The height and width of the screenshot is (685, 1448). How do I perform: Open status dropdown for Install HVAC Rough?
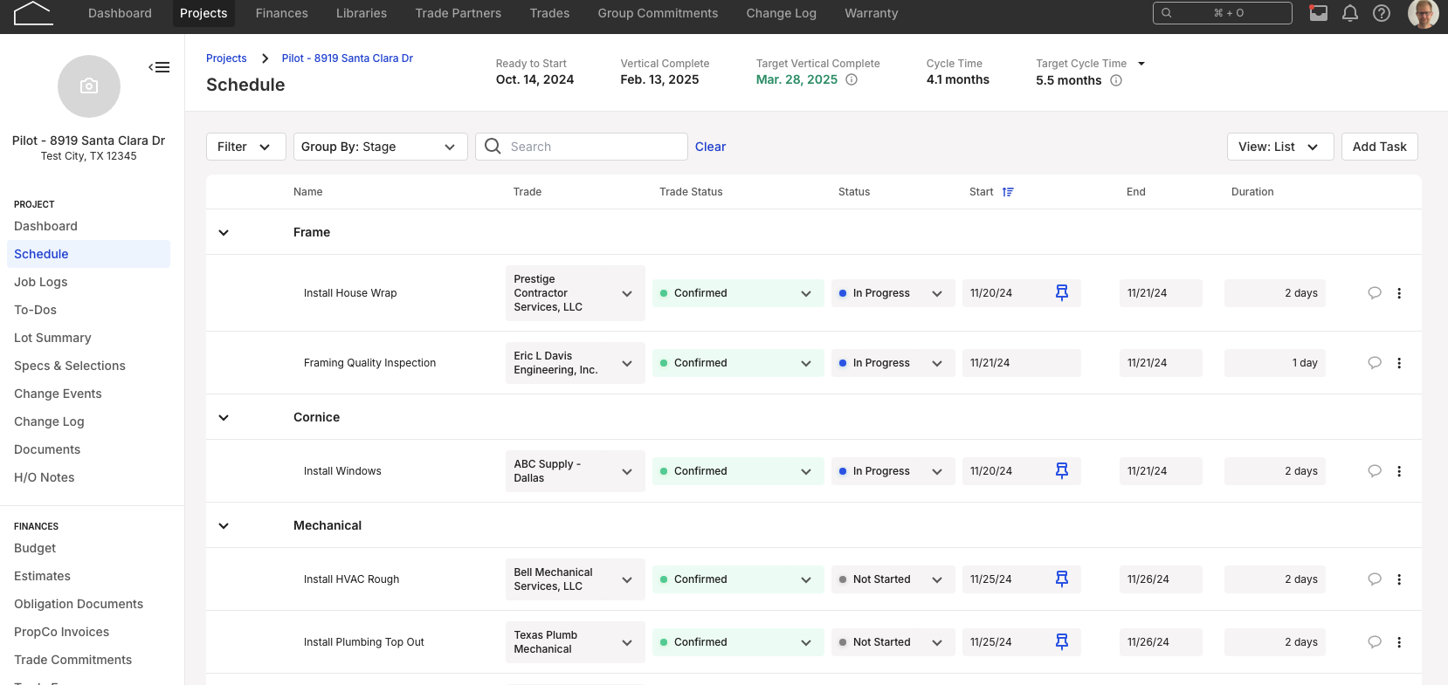[x=892, y=579]
